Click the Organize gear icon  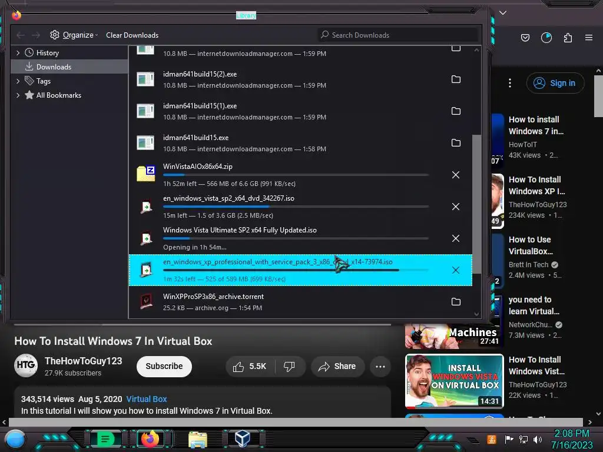pos(55,35)
